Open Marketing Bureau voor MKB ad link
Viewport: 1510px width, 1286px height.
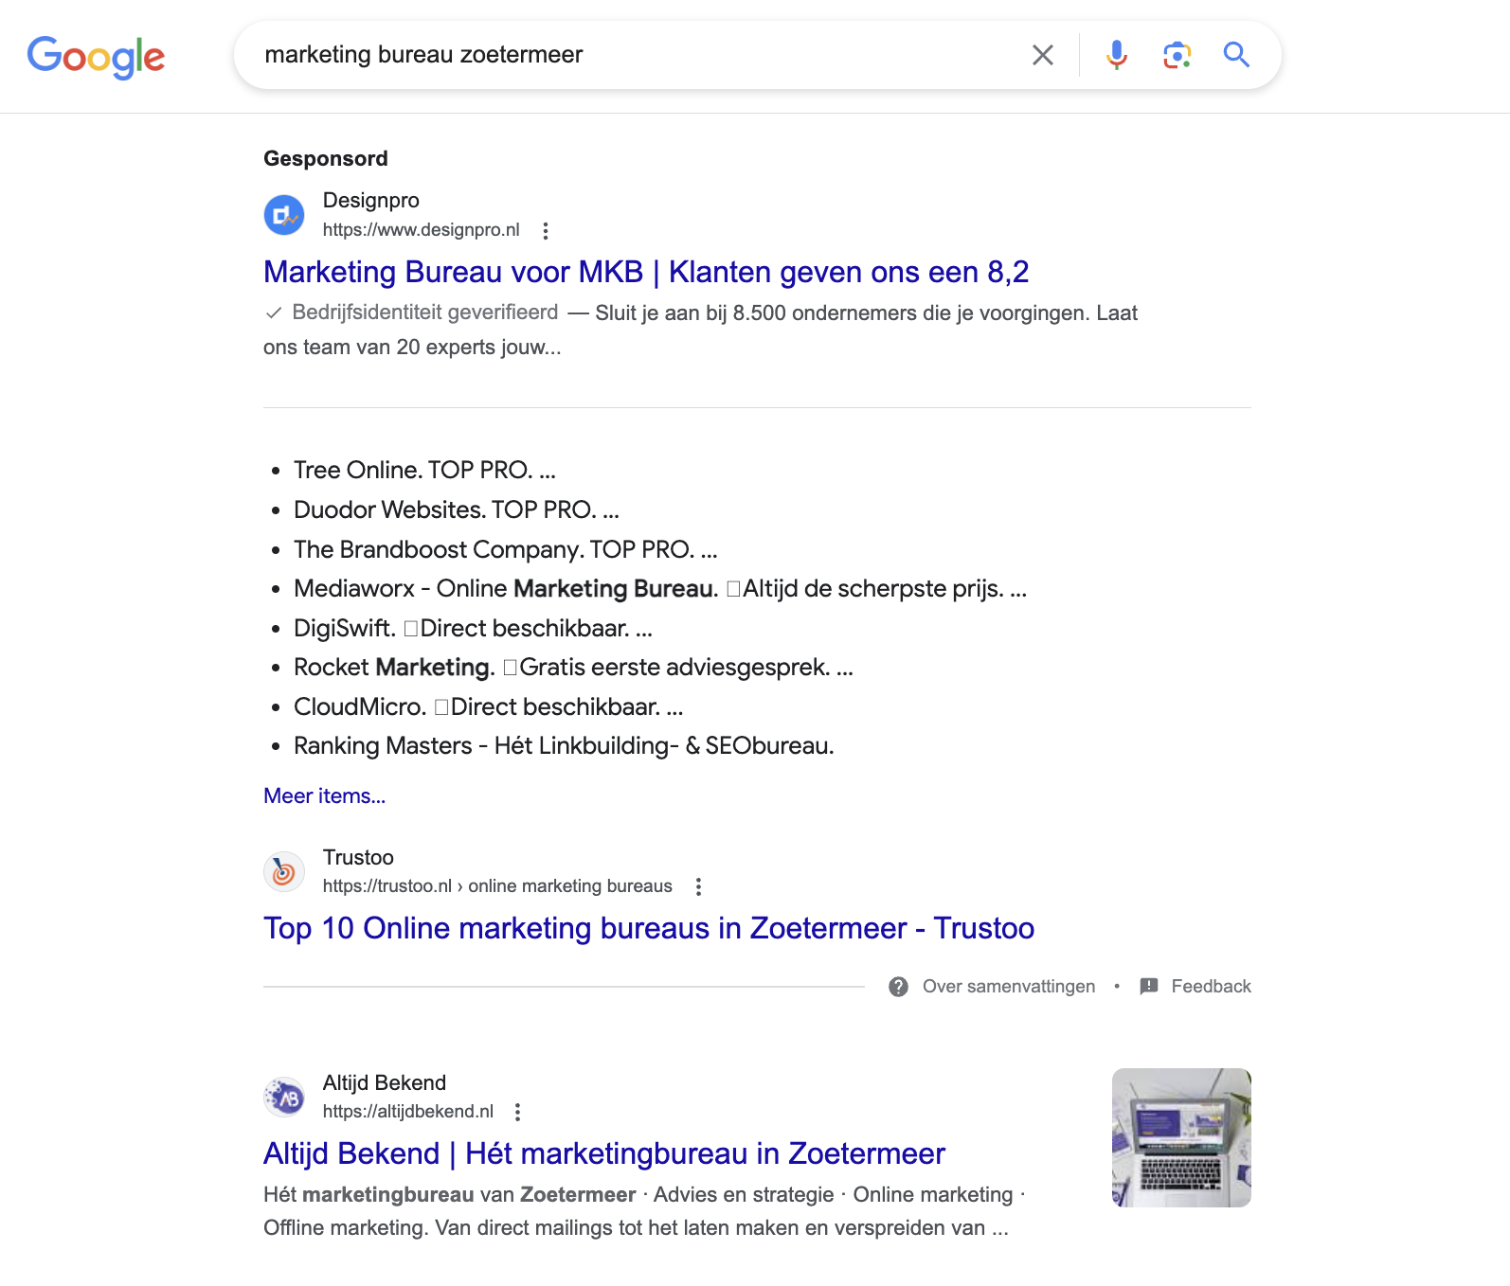(645, 273)
